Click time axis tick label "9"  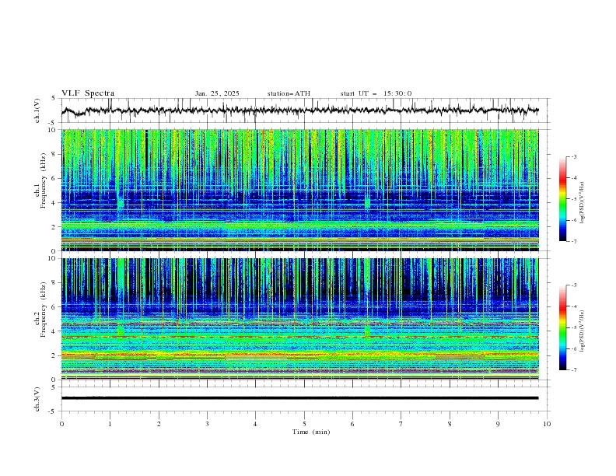(498, 424)
